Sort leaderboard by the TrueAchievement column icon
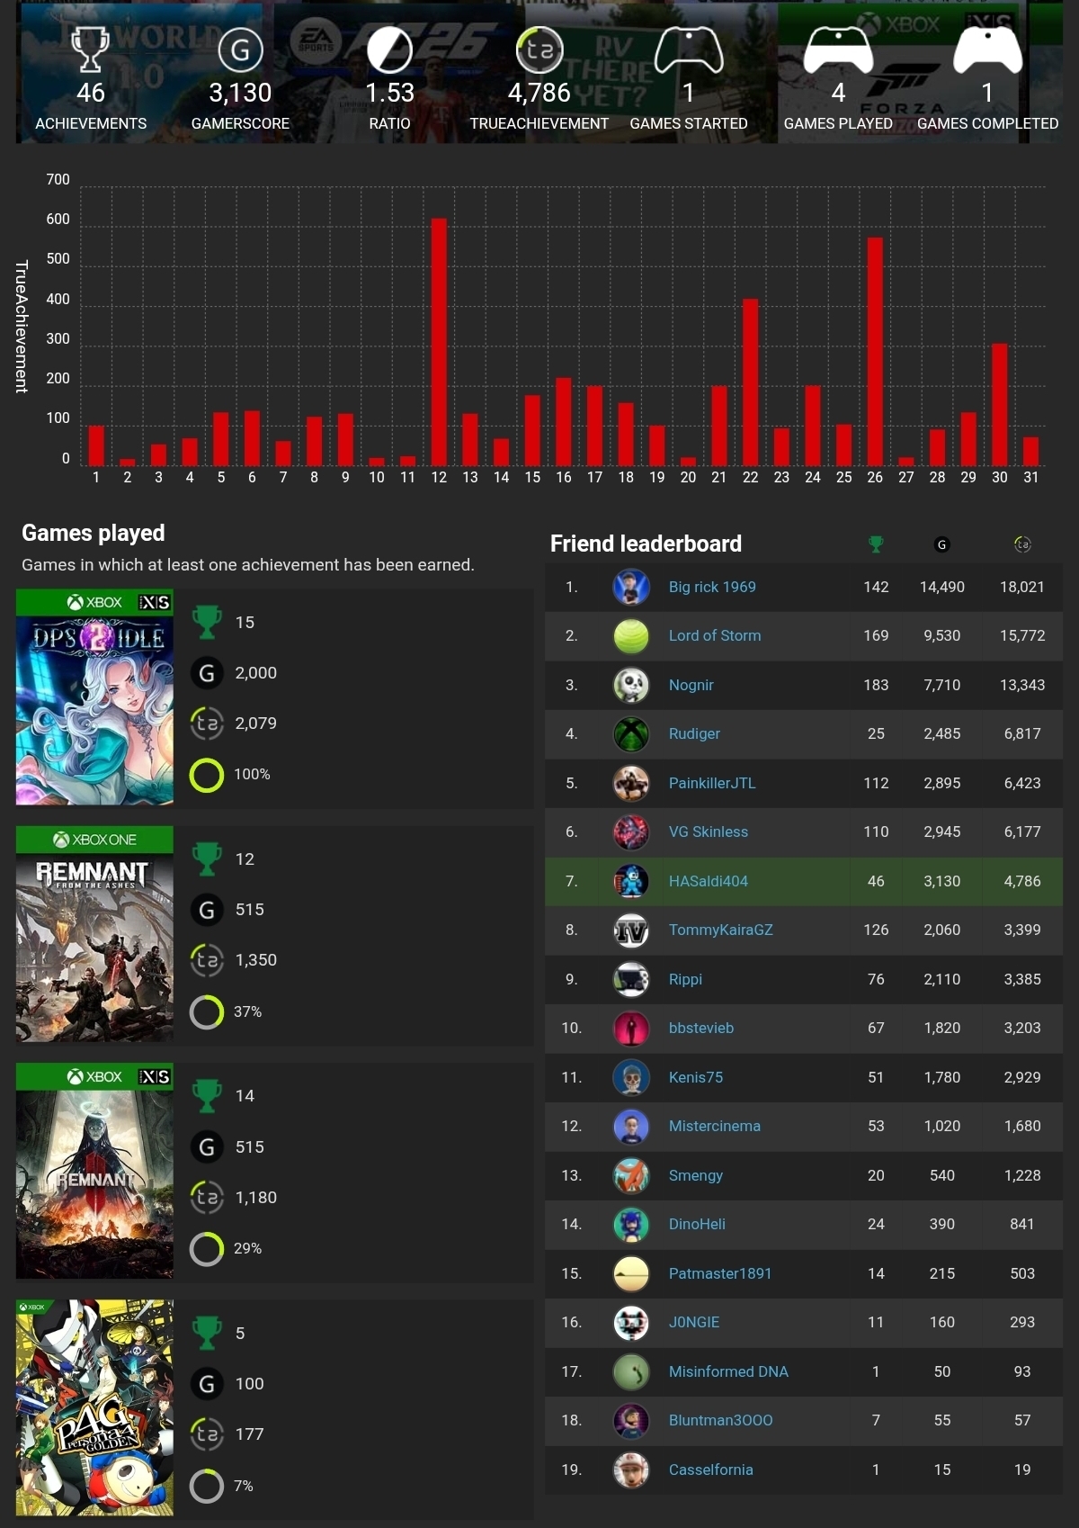The image size is (1079, 1528). pyautogui.click(x=1022, y=544)
